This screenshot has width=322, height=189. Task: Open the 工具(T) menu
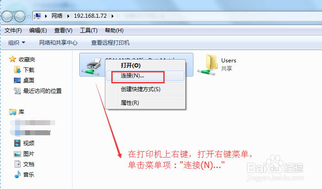pos(88,31)
